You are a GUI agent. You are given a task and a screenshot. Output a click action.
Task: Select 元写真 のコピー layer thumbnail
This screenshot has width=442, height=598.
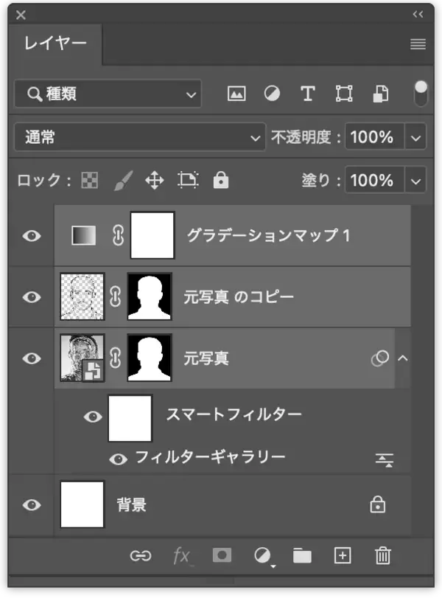[x=82, y=296]
